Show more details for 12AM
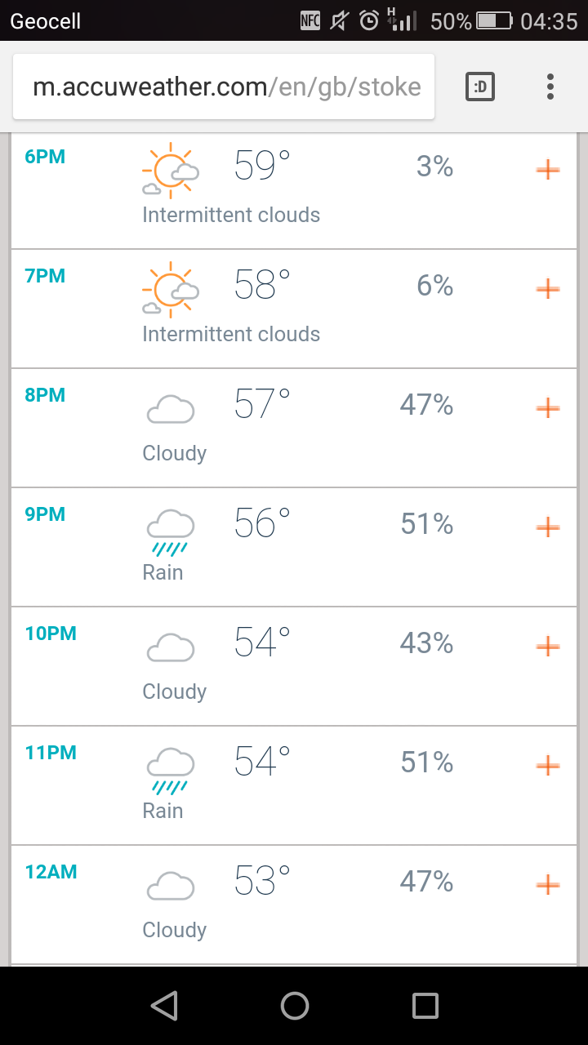This screenshot has height=1045, width=588. pyautogui.click(x=547, y=885)
